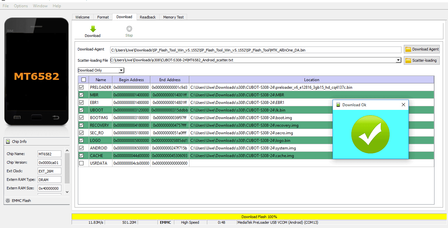448x228 pixels.
Task: Open the Window menu
Action: pos(40,6)
